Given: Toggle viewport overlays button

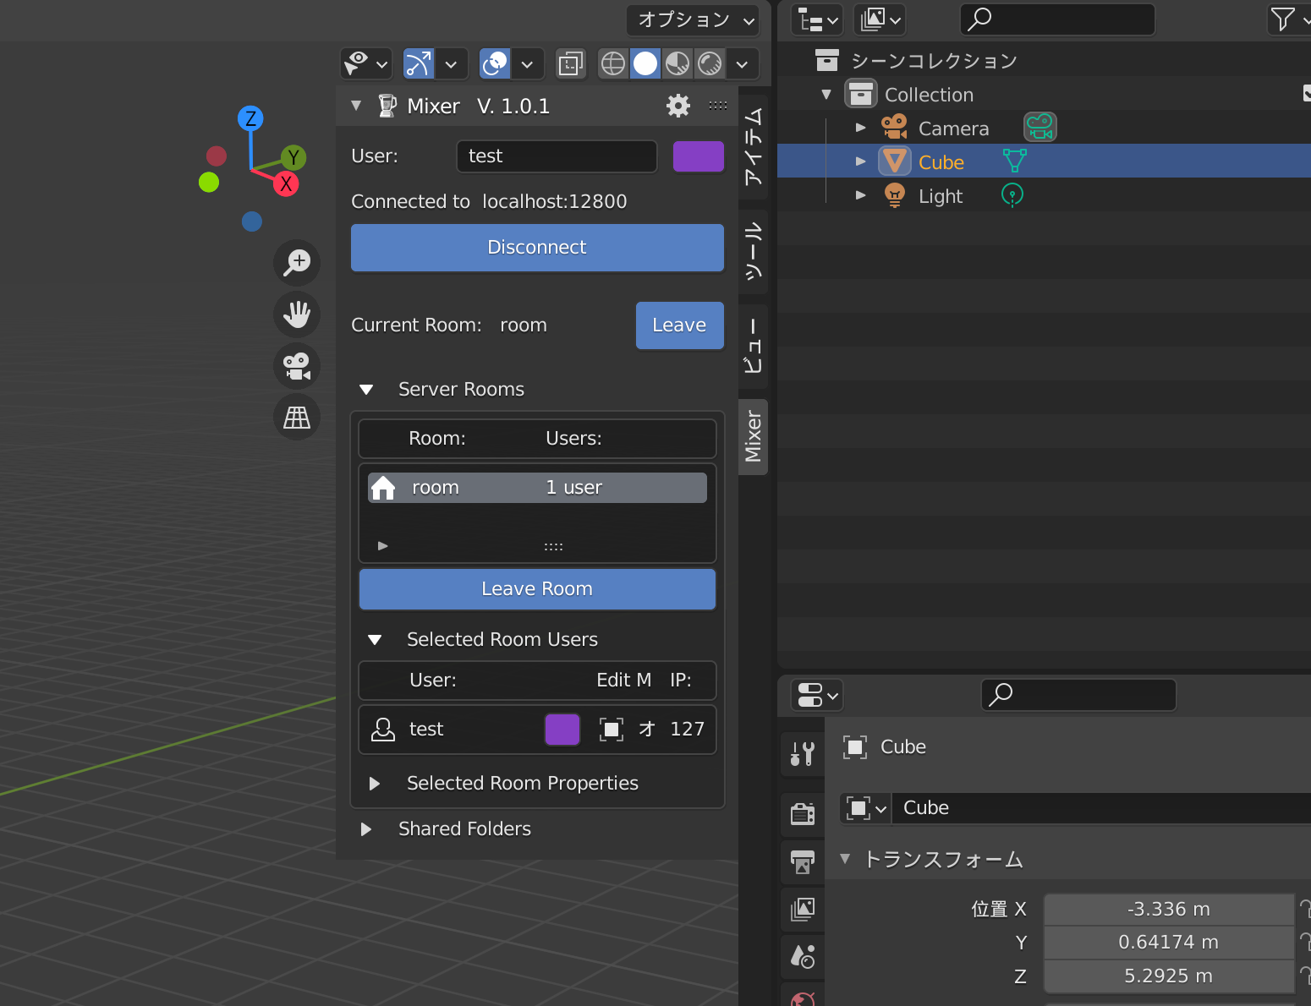Looking at the screenshot, I should [x=495, y=63].
